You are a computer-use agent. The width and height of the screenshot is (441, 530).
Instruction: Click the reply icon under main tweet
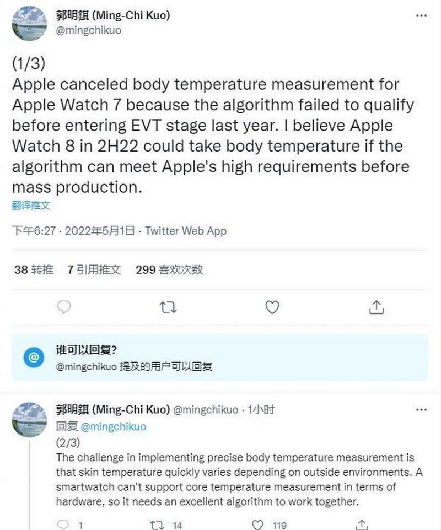point(64,307)
